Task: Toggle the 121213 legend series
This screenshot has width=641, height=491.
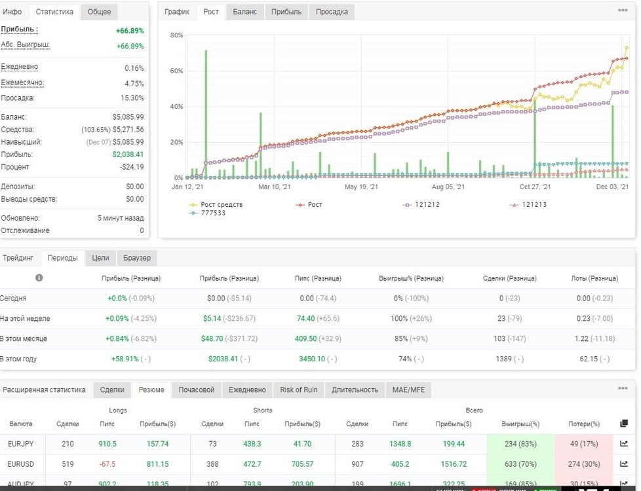Action: click(x=528, y=205)
